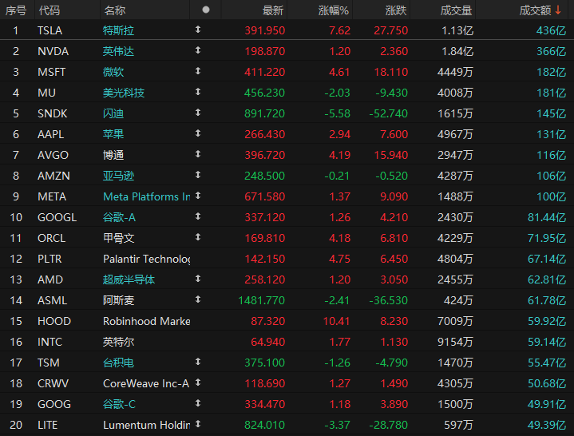Select the 甲骨文 name cell
The image size is (574, 436).
coord(118,238)
